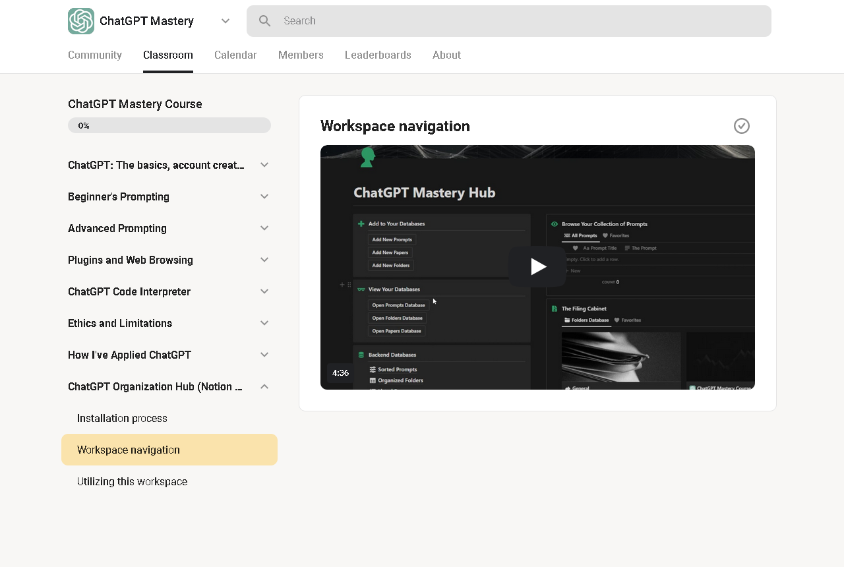Viewport: 844px width, 567px height.
Task: Switch to the Members tab
Action: (301, 55)
